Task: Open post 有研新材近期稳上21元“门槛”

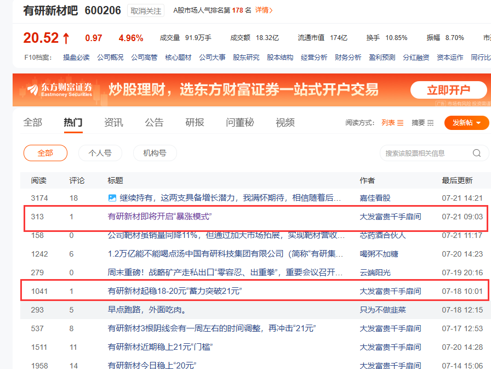Action: coord(161,347)
